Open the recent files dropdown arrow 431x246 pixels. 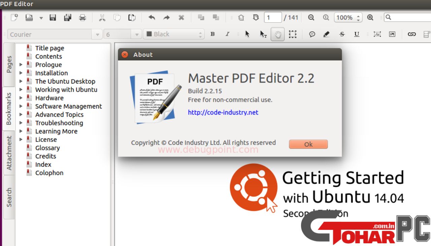point(41,18)
